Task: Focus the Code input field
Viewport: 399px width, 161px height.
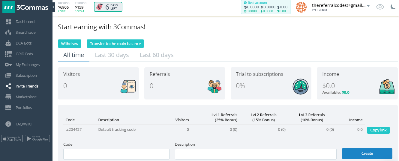Action: coord(116,154)
